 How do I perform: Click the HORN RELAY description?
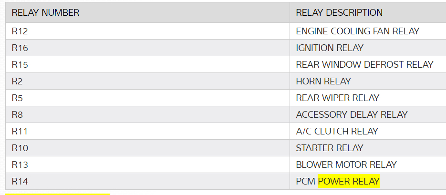[x=323, y=81]
